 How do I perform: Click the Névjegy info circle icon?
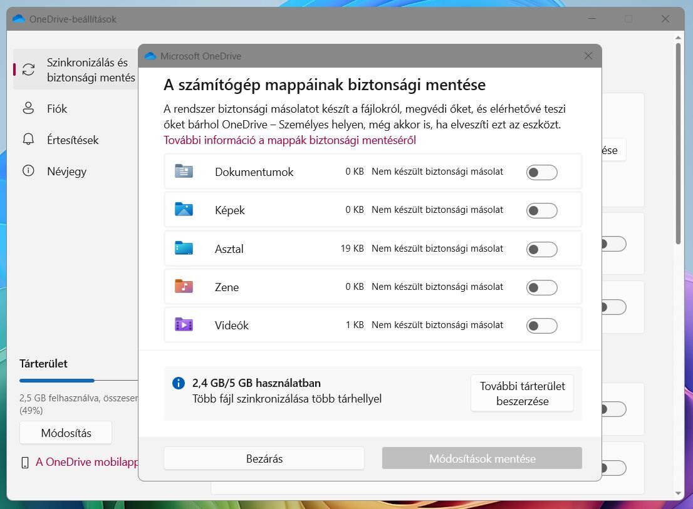tap(28, 170)
